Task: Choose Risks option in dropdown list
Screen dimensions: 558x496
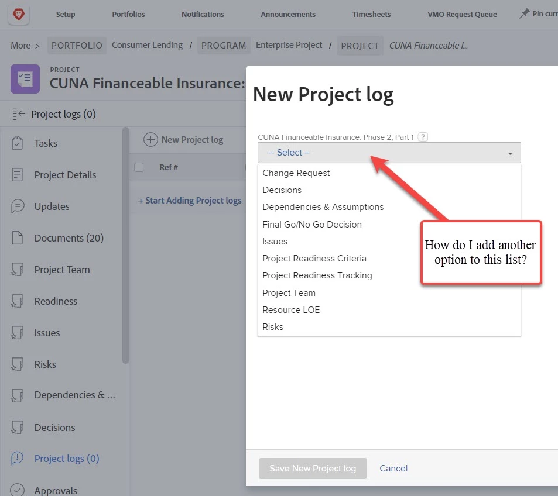Action: 273,327
